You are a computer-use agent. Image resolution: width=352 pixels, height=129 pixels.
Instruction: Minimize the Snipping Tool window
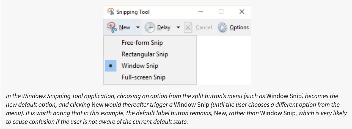coord(201,12)
